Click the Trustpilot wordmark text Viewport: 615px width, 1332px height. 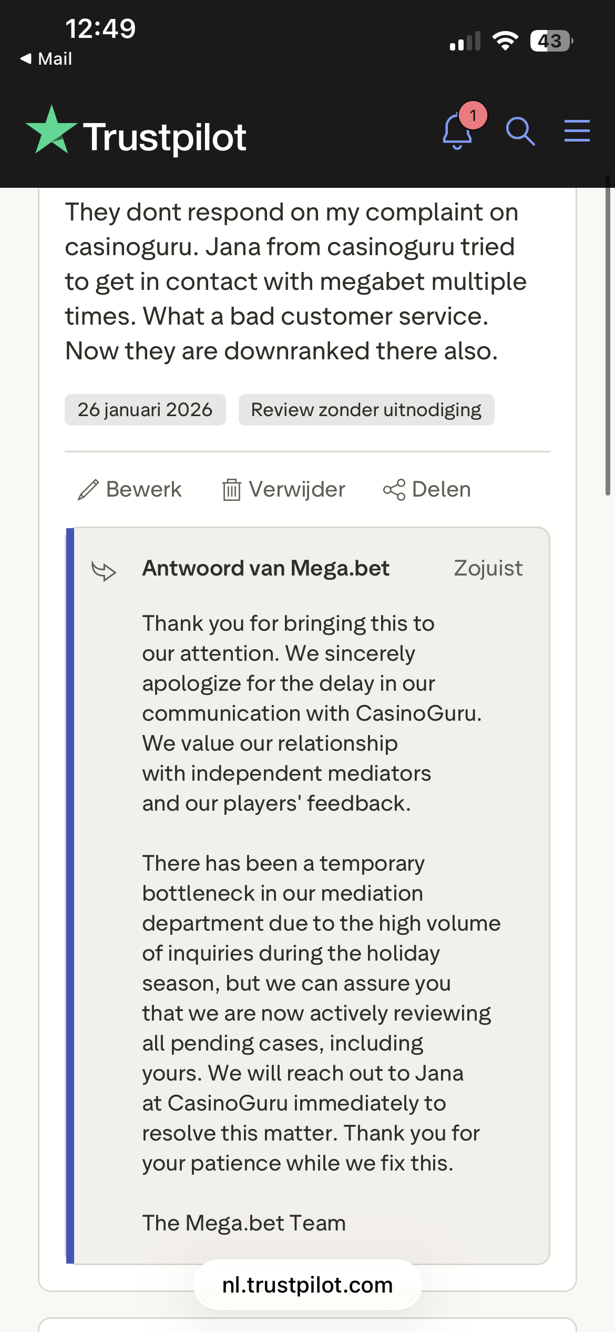point(165,138)
